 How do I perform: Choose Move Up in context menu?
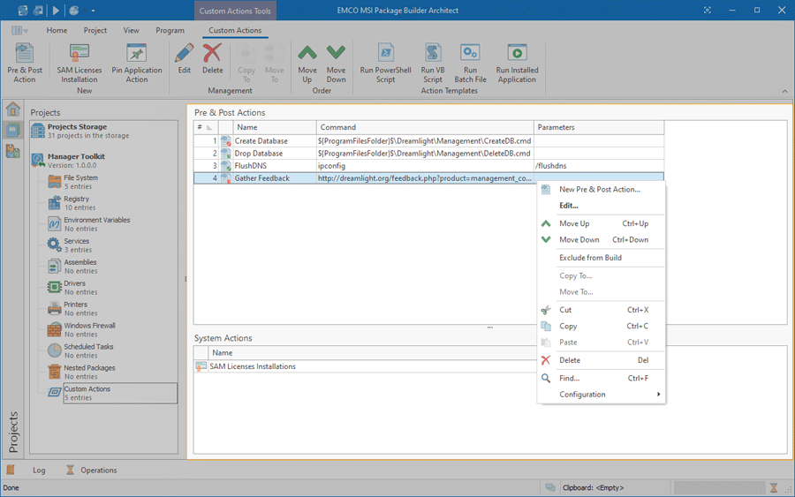pyautogui.click(x=602, y=223)
